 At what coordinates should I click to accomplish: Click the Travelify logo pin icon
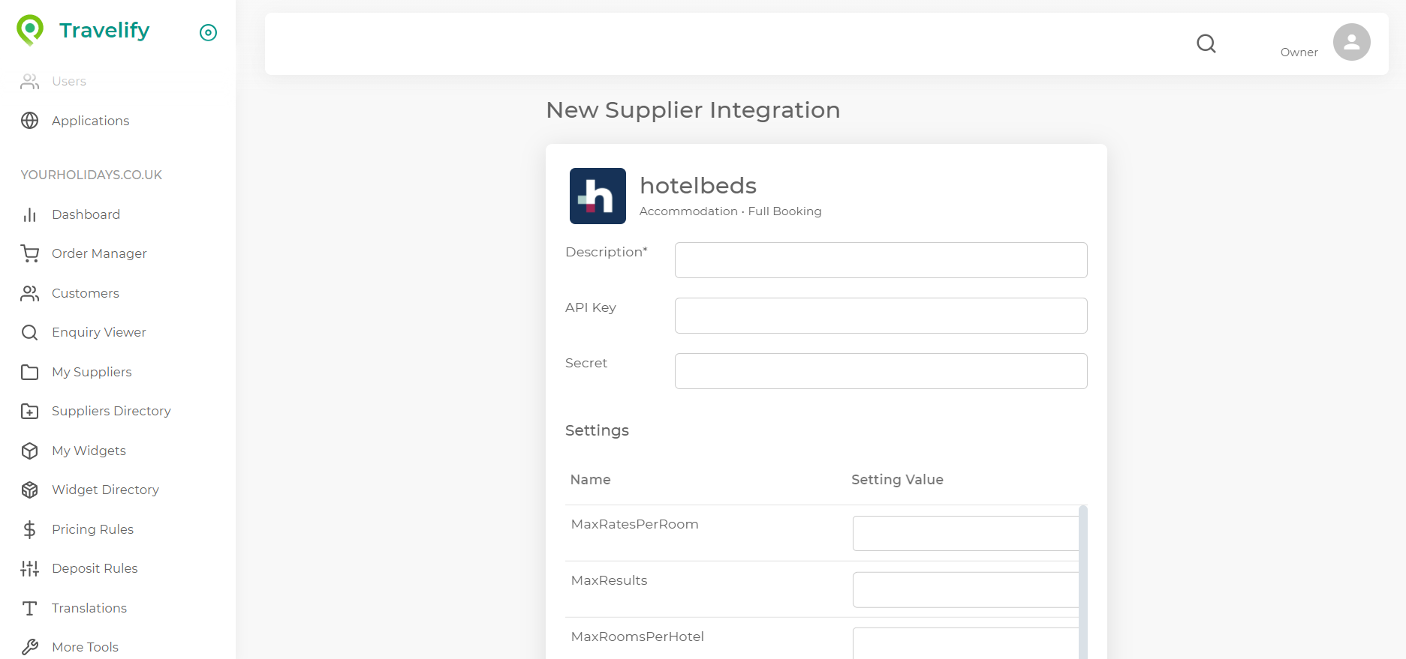pyautogui.click(x=30, y=30)
